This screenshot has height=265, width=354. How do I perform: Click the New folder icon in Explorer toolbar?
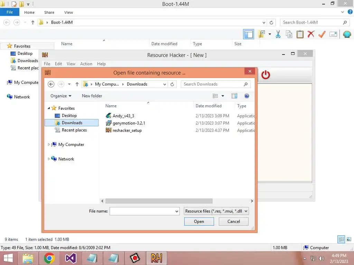coord(261,34)
